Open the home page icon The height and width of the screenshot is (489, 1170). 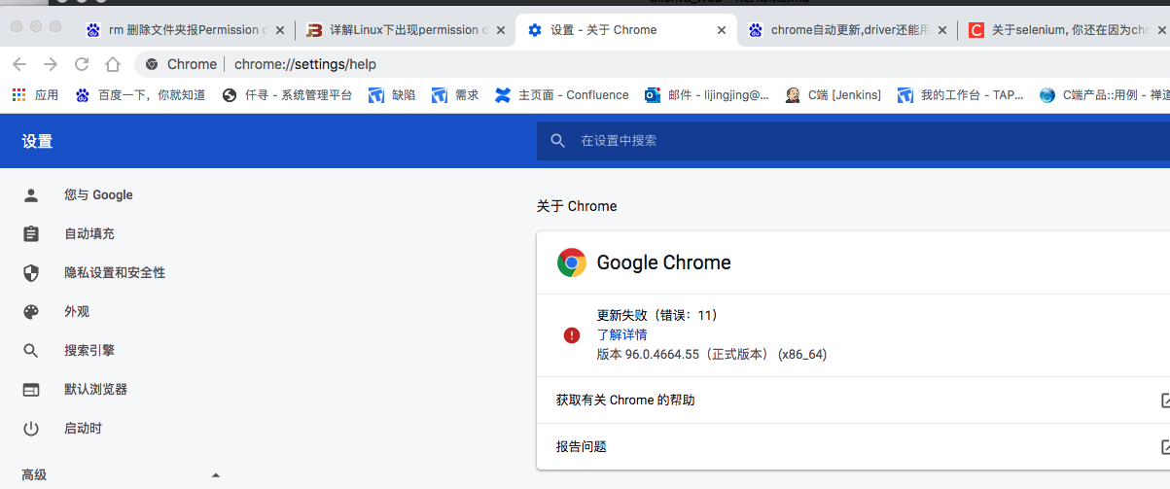coord(113,64)
